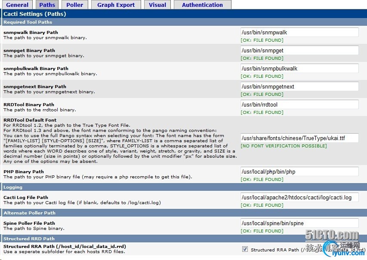367x260 pixels.
Task: Click the "NO FONT VERIFICATION POSSIBLE" status text
Action: 284,146
